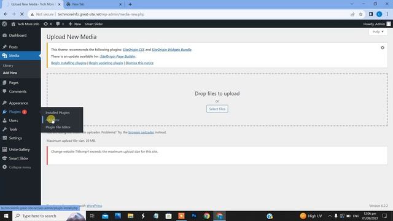Viewport: 393px width, 221px height.
Task: Visit Tech More Info site home
Action: (25, 24)
